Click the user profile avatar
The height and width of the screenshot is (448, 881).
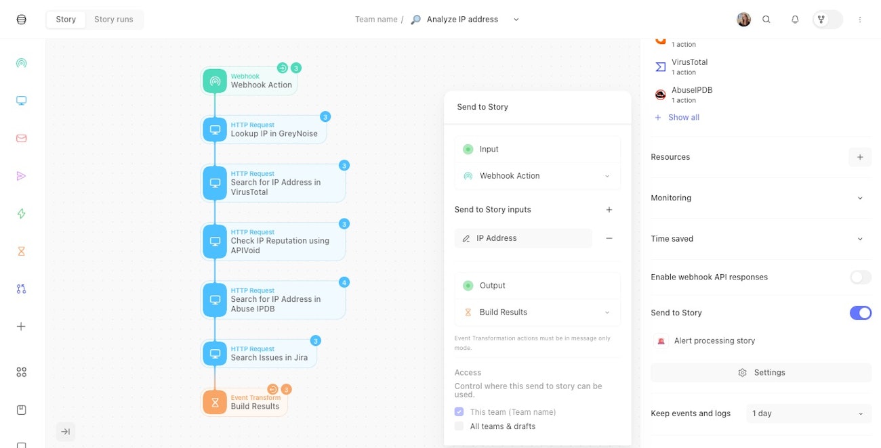pyautogui.click(x=743, y=20)
